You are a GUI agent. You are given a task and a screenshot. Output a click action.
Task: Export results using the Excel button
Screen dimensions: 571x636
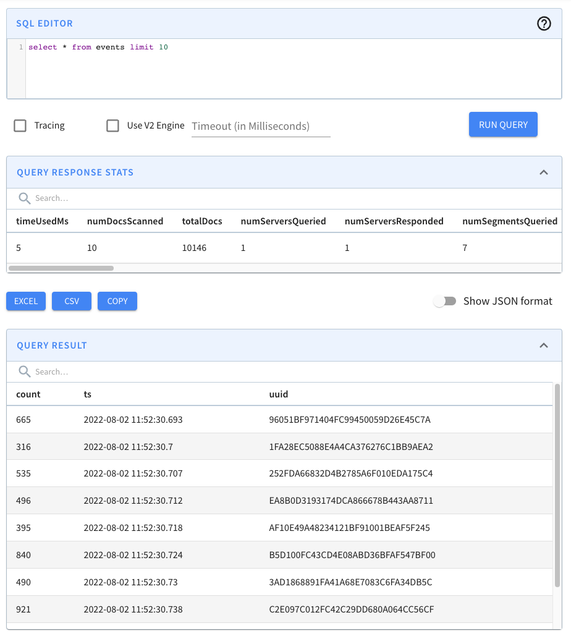click(25, 301)
